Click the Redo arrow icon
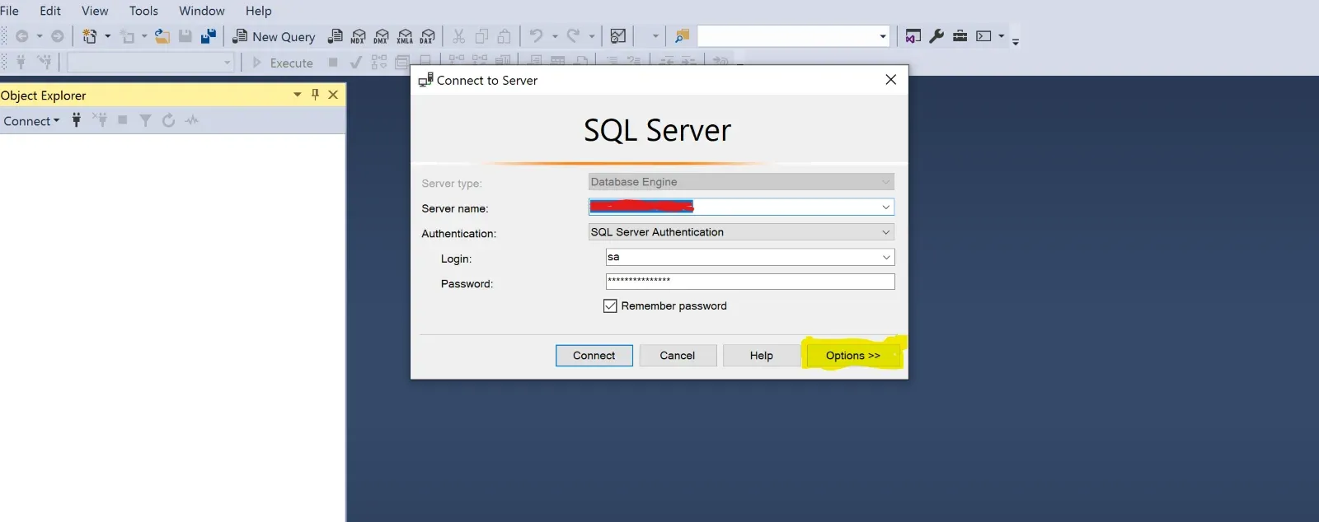This screenshot has height=522, width=1319. [573, 36]
